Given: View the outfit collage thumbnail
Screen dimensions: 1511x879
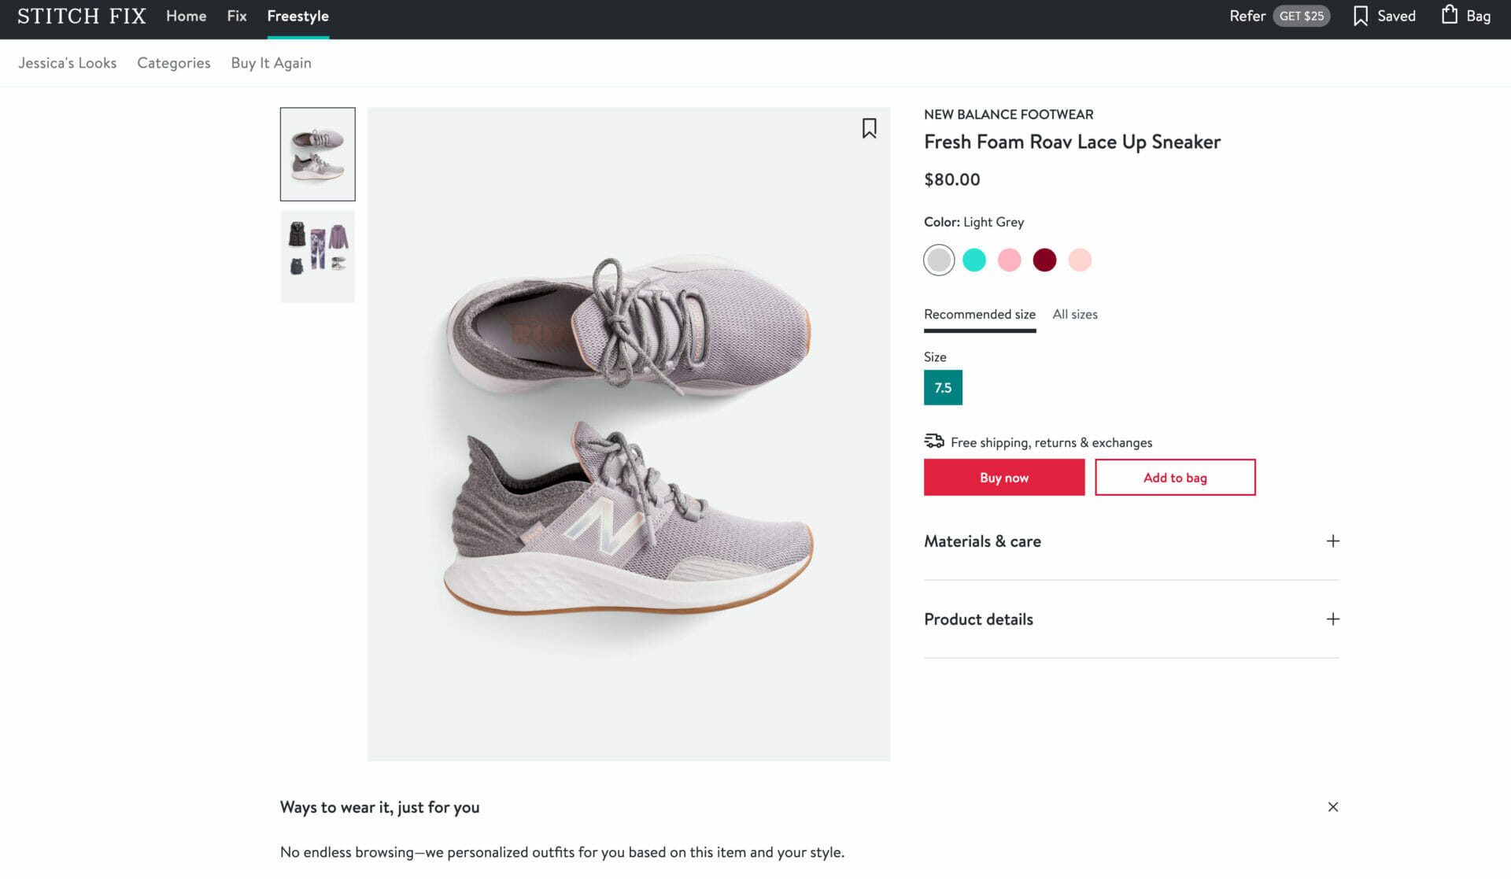Looking at the screenshot, I should tap(318, 256).
